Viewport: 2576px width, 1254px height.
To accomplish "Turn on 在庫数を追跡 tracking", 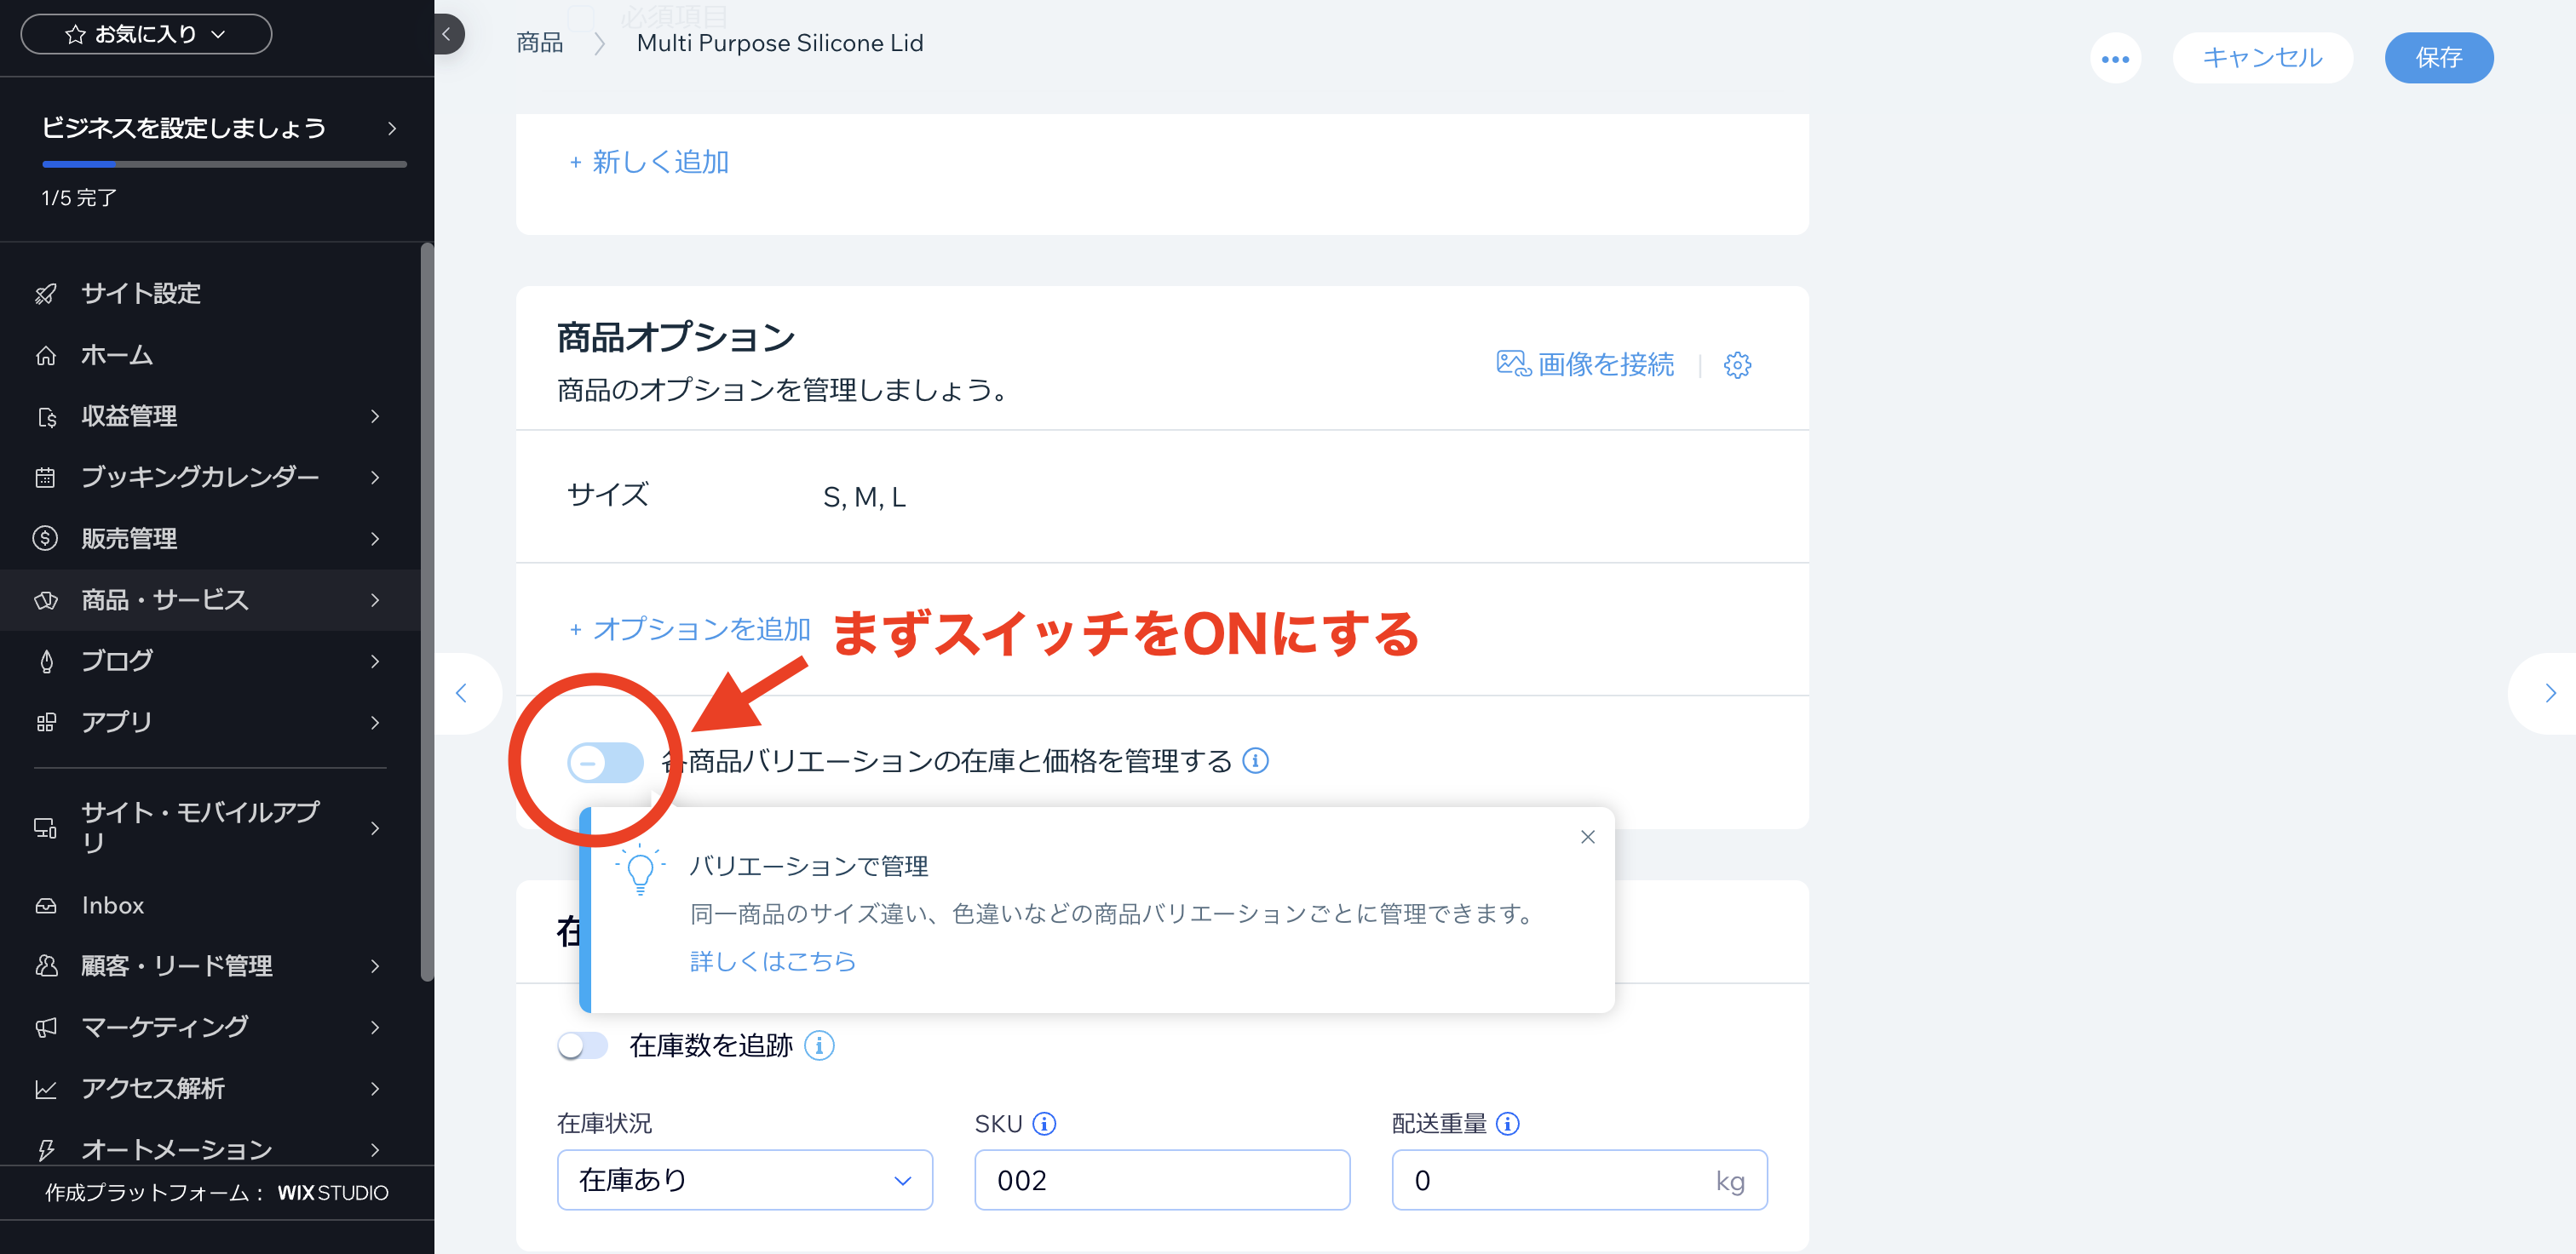I will [582, 1045].
